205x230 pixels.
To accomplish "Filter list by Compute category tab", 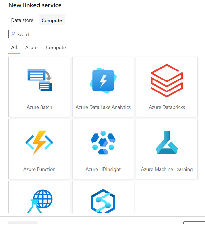I will [x=56, y=48].
